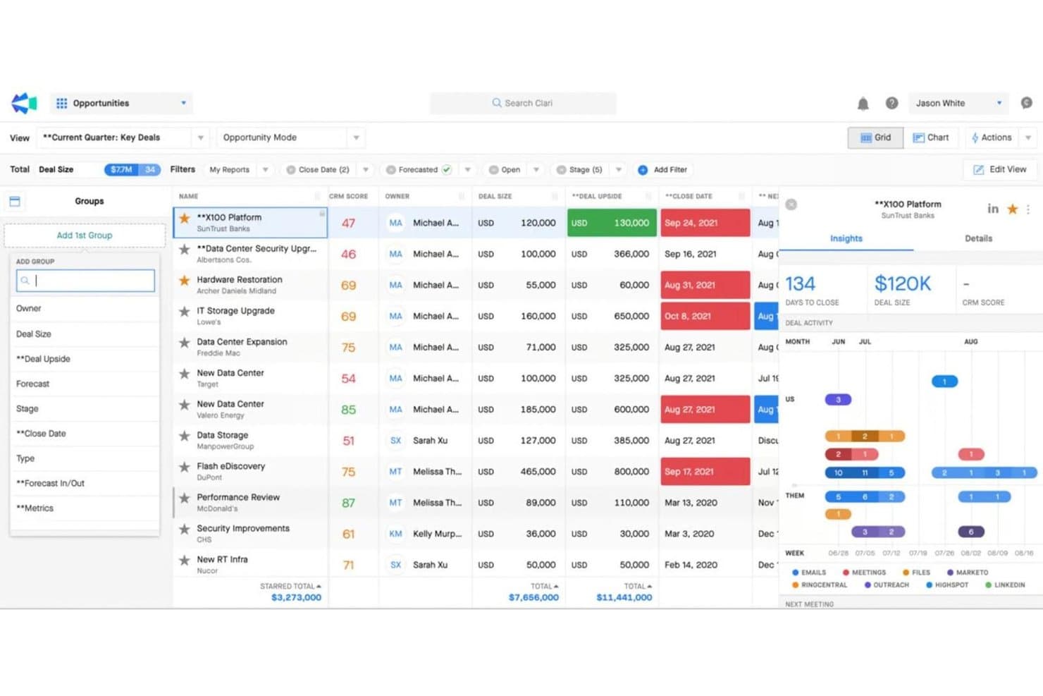Screen dimensions: 1043x696
Task: Click the Groups panel collapse icon
Action: 15,202
